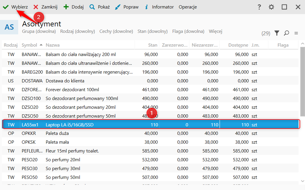Viewport: 305px width, 190px height.
Task: Click the red X Zamknij icon
Action: point(36,7)
